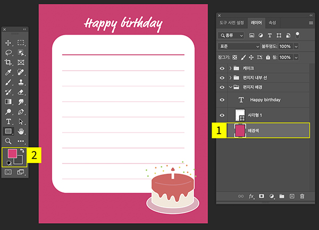Open the Layers panel menu
Image resolution: width=319 pixels, height=230 pixels.
tap(311, 23)
